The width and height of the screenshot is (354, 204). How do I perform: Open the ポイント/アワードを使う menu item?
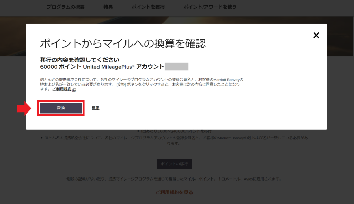210,7
